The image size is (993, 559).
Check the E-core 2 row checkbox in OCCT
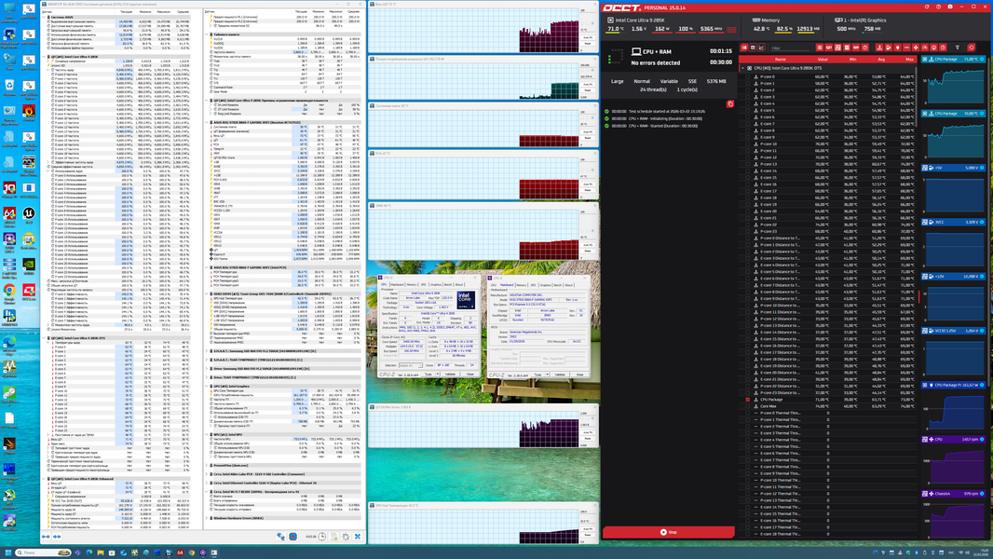(747, 89)
